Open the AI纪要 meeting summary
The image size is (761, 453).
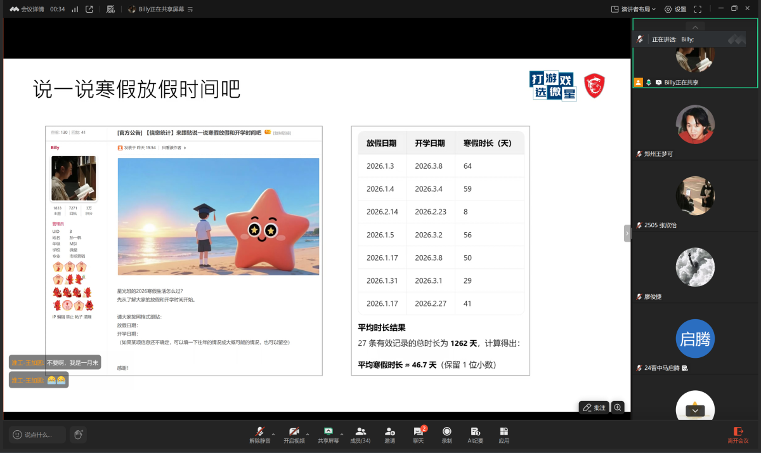[x=474, y=435]
